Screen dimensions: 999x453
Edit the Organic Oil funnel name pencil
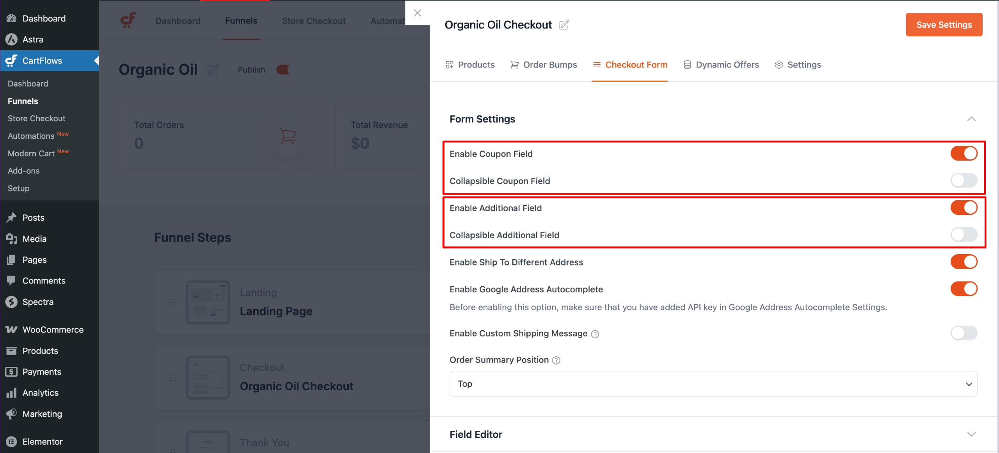pos(213,70)
